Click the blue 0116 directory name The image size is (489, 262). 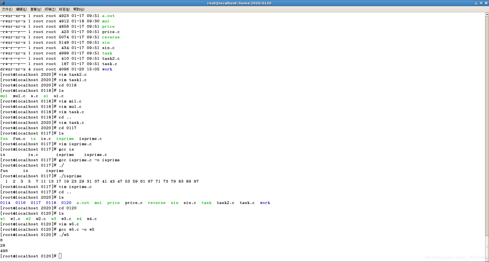coord(21,203)
